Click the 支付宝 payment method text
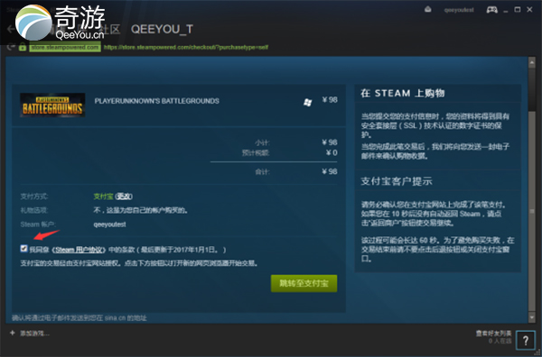Screen dimensions: 542x357 click(x=103, y=197)
